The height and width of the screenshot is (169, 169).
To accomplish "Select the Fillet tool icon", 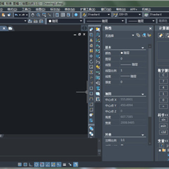I will tap(91, 109).
